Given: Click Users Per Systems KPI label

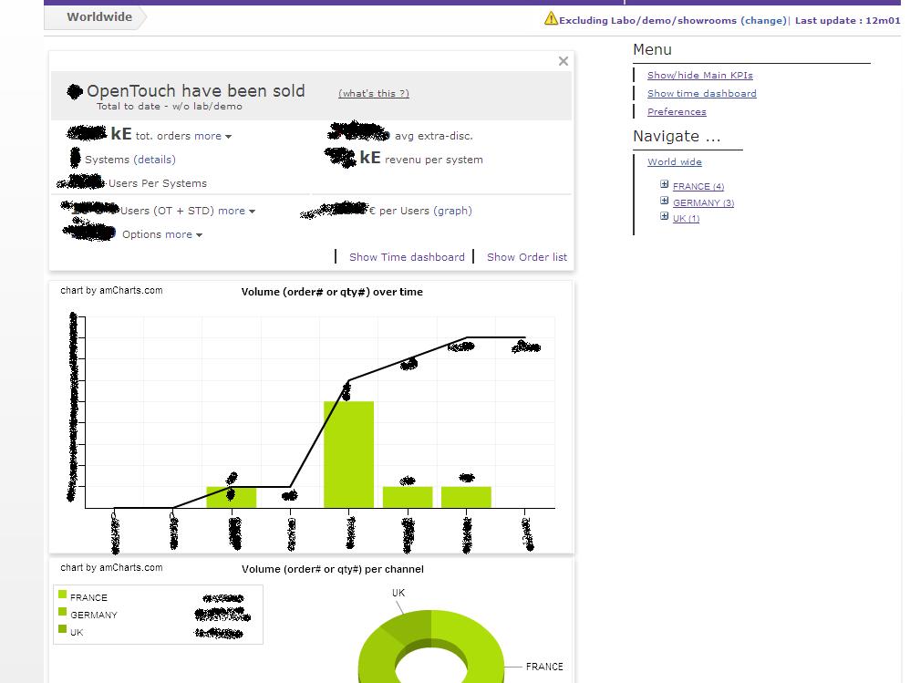Looking at the screenshot, I should (157, 183).
